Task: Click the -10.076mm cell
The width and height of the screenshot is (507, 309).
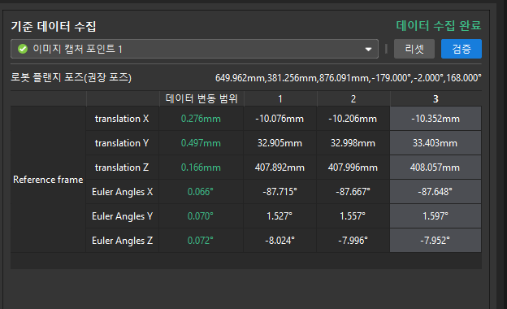Action: point(279,119)
